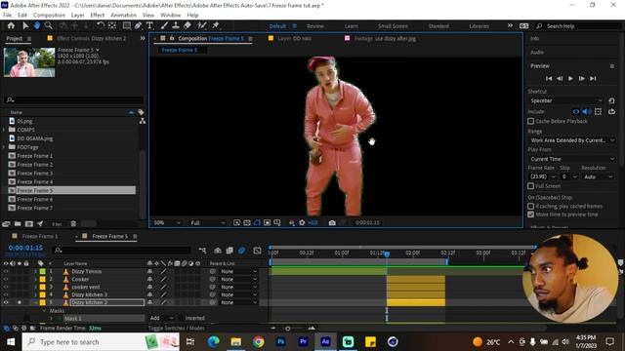This screenshot has width=625, height=351.
Task: Select the Rectangle shape tool
Action: (x=126, y=25)
